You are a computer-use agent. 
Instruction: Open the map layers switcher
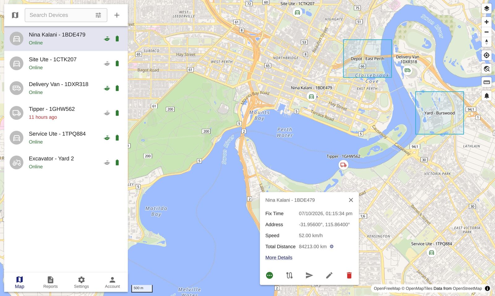pyautogui.click(x=487, y=8)
